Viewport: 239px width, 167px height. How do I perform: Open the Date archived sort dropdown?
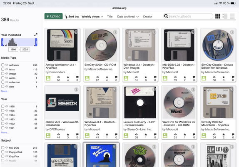[128, 17]
